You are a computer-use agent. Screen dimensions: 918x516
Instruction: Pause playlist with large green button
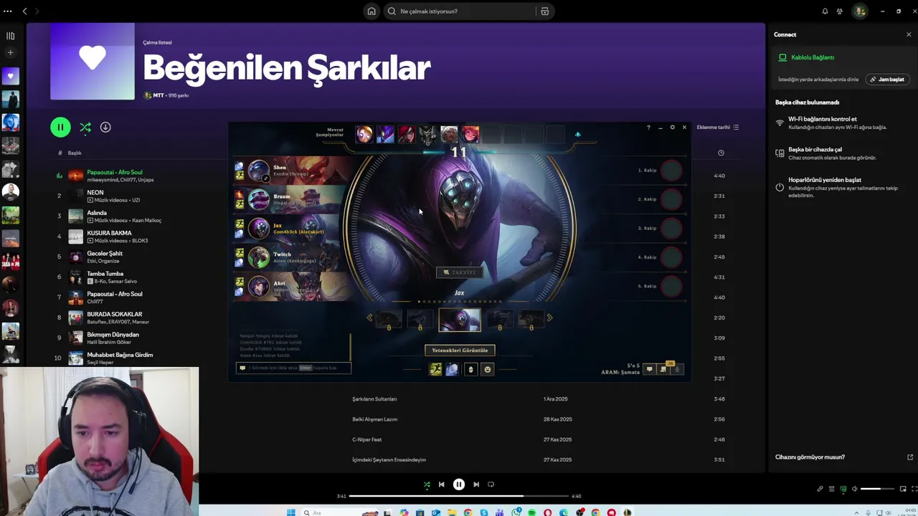click(x=60, y=128)
